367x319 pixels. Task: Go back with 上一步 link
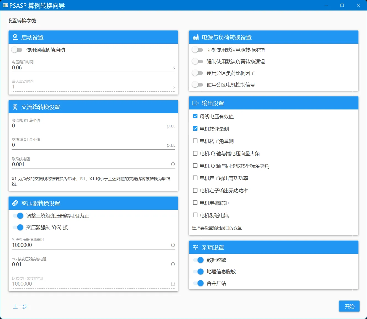click(x=20, y=307)
